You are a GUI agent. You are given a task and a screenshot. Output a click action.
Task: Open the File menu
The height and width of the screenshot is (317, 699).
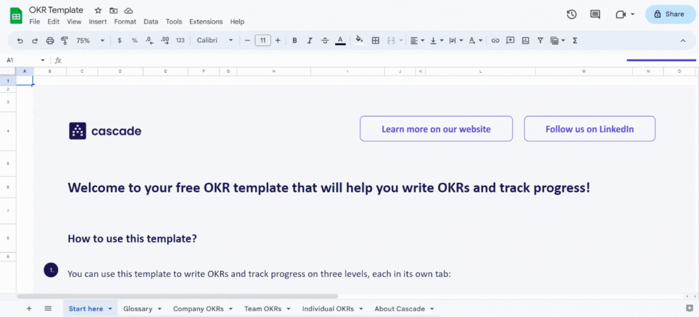[35, 22]
